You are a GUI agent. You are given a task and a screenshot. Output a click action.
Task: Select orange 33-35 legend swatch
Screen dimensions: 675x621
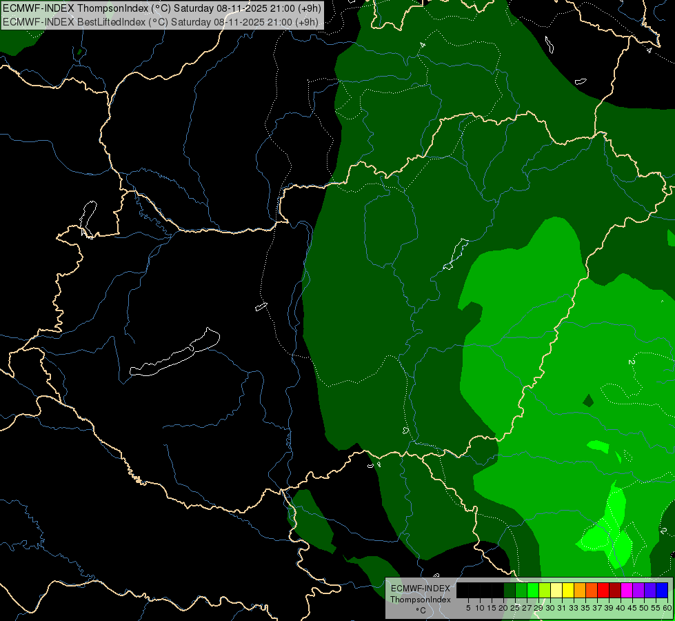(x=580, y=590)
